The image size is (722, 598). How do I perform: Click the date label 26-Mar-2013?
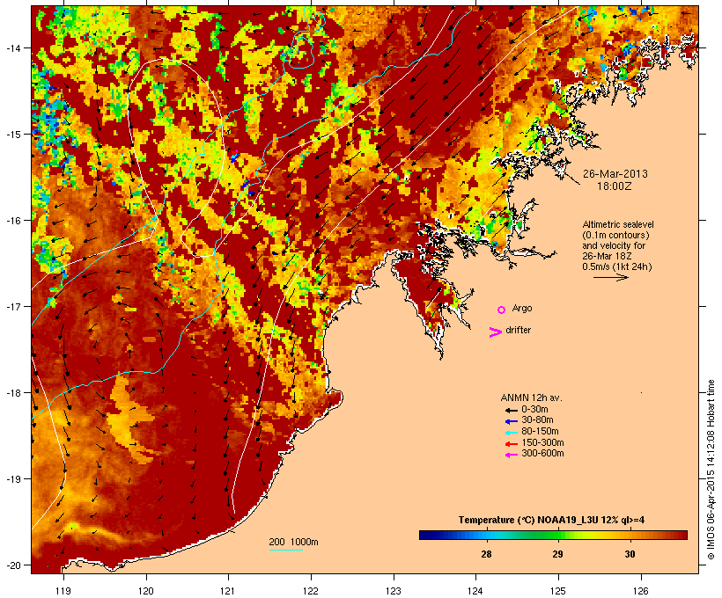click(x=615, y=174)
